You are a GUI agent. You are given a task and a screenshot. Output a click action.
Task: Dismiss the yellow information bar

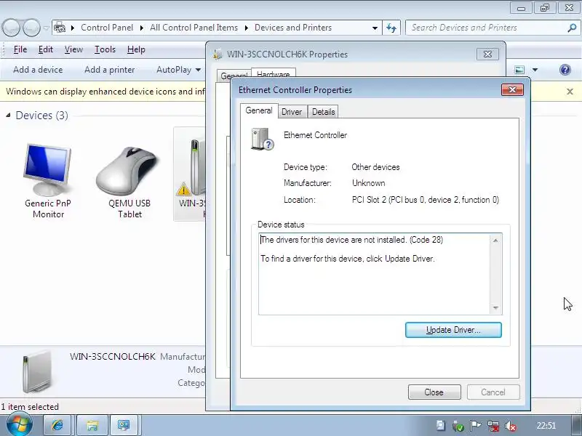[570, 92]
